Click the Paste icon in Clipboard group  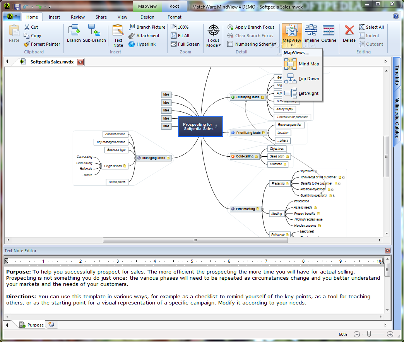pyautogui.click(x=14, y=33)
